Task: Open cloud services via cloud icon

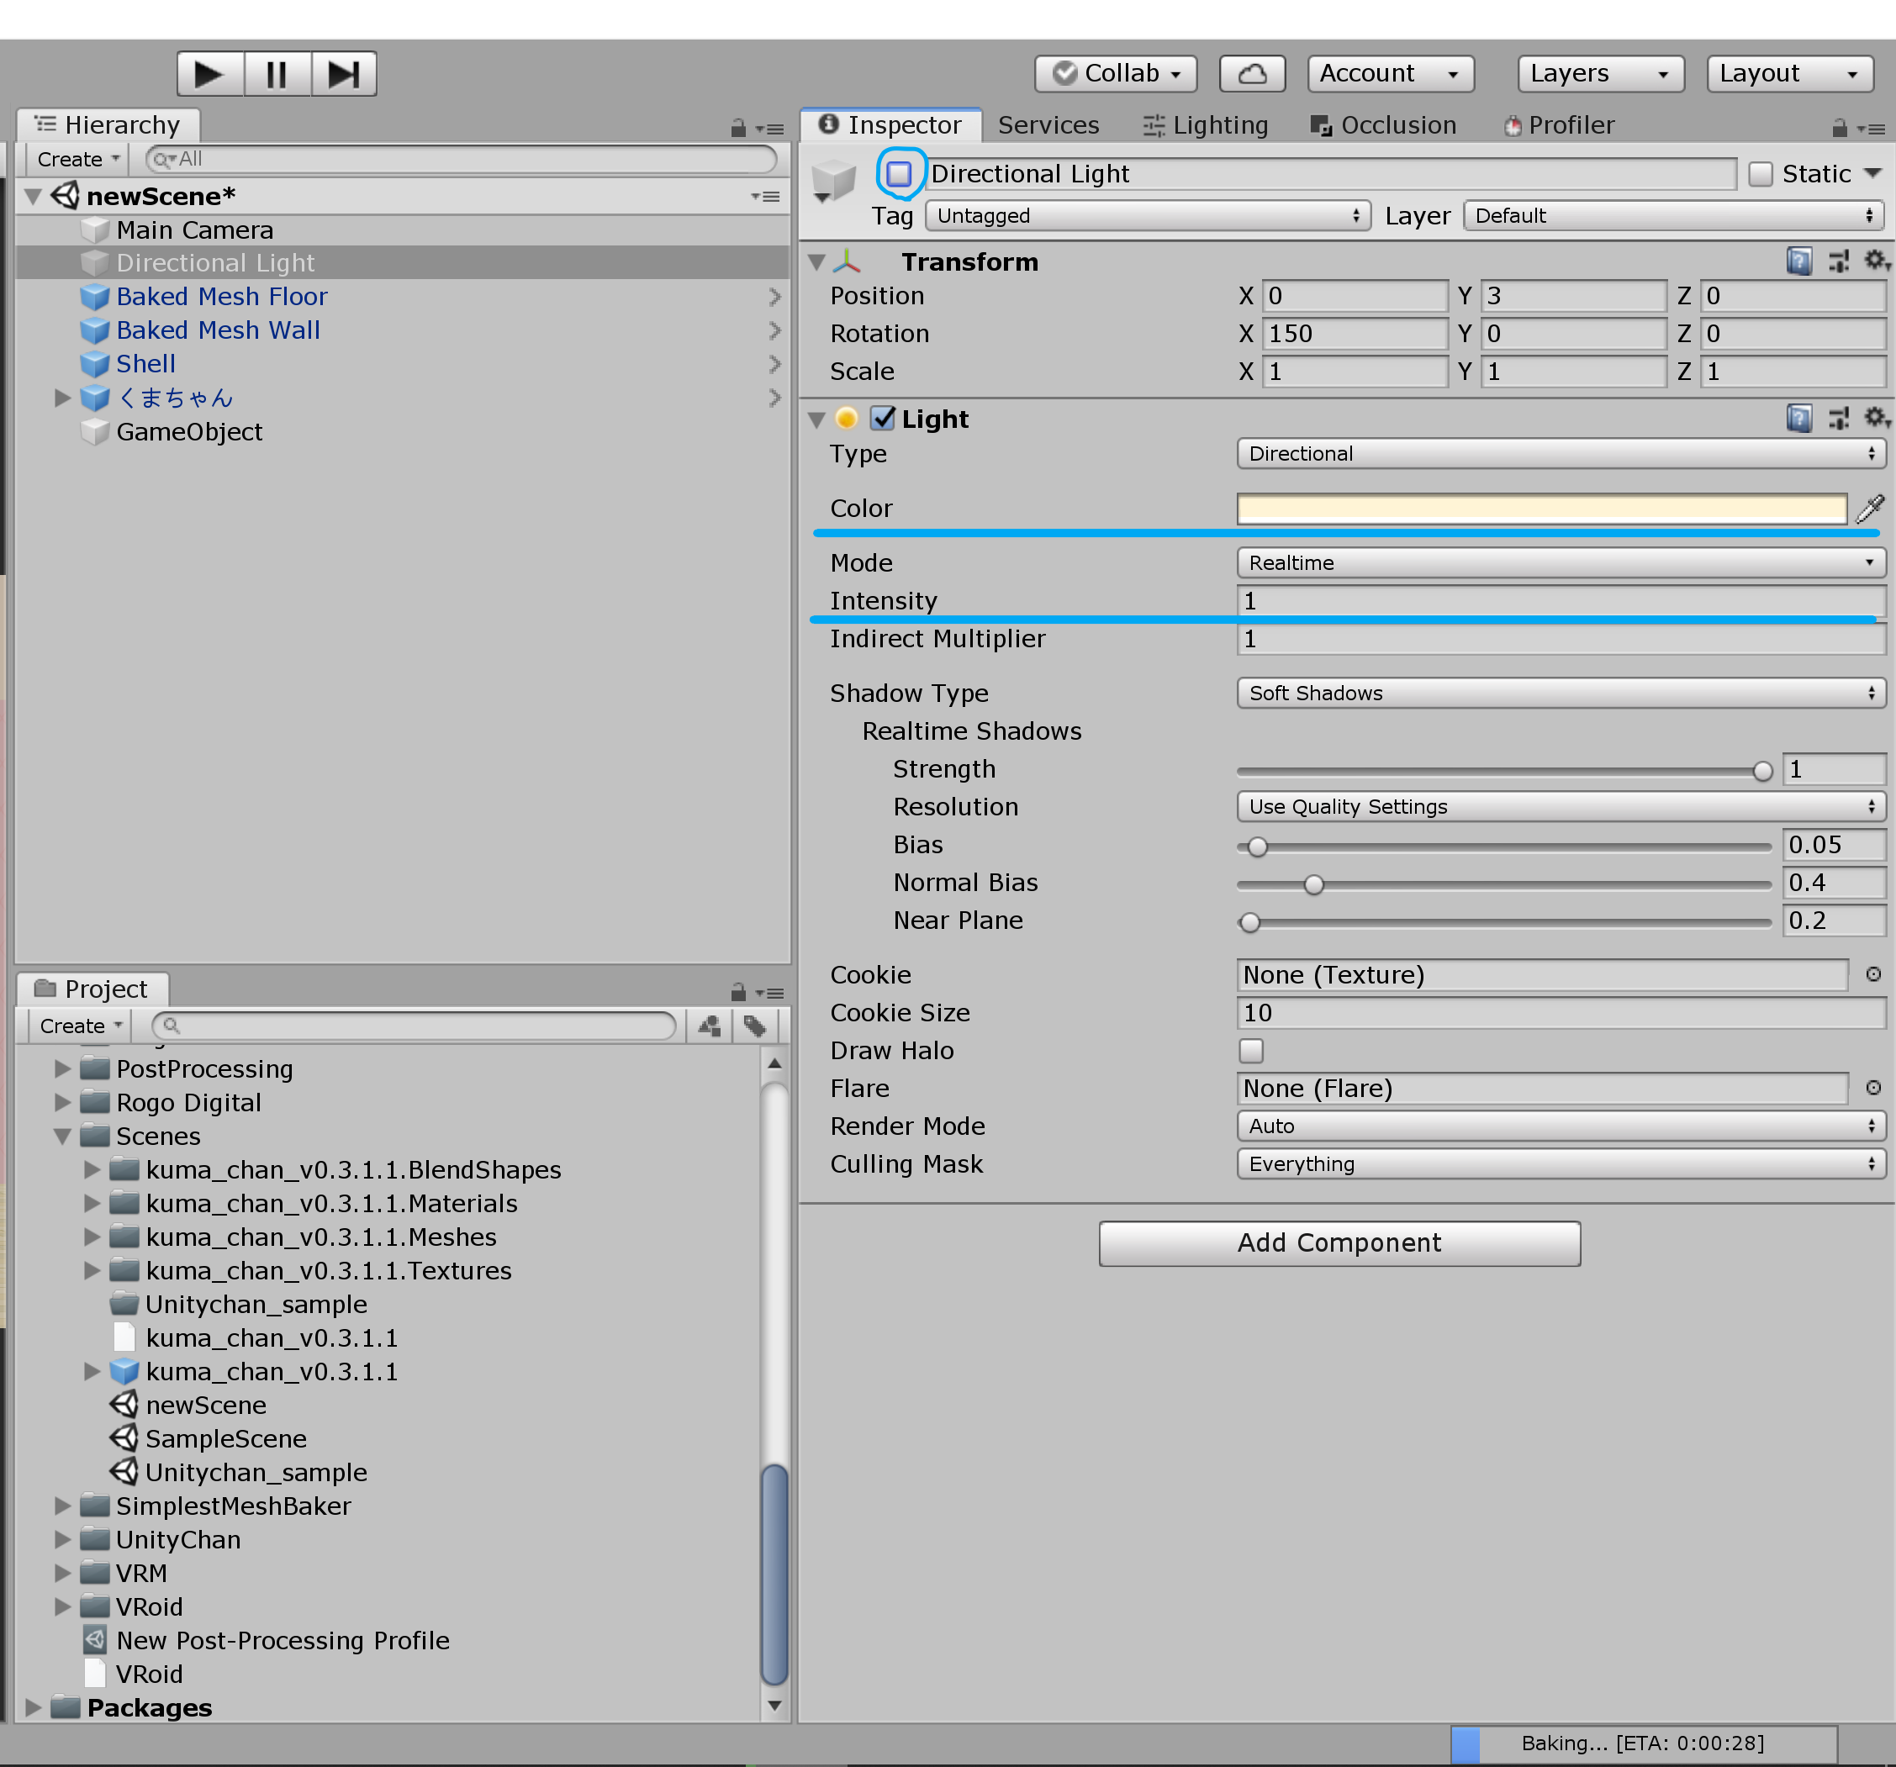Action: [x=1252, y=73]
